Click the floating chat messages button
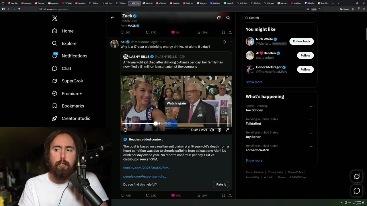Viewport: 367px width, 206px height. point(357,191)
